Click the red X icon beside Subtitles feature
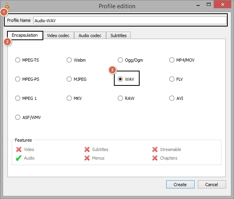Image resolution: width=234 pixels, height=199 pixels. [x=87, y=149]
